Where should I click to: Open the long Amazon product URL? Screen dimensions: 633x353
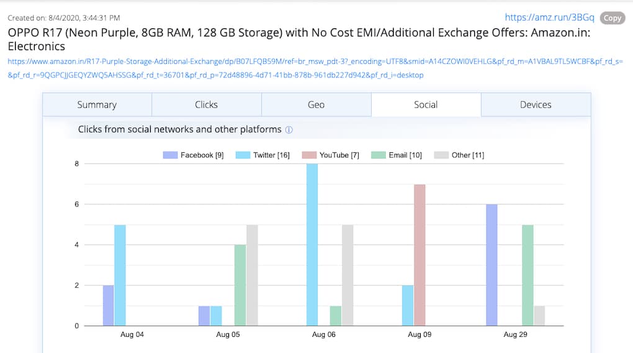click(315, 61)
